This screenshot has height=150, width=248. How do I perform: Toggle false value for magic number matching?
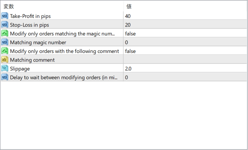[130, 34]
